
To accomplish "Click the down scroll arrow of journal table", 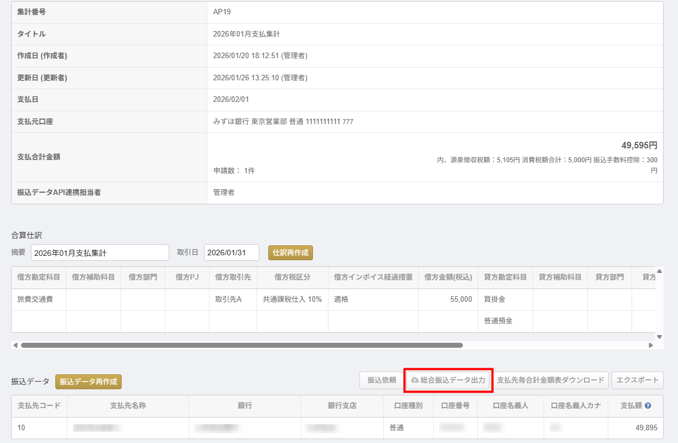I will 659,337.
